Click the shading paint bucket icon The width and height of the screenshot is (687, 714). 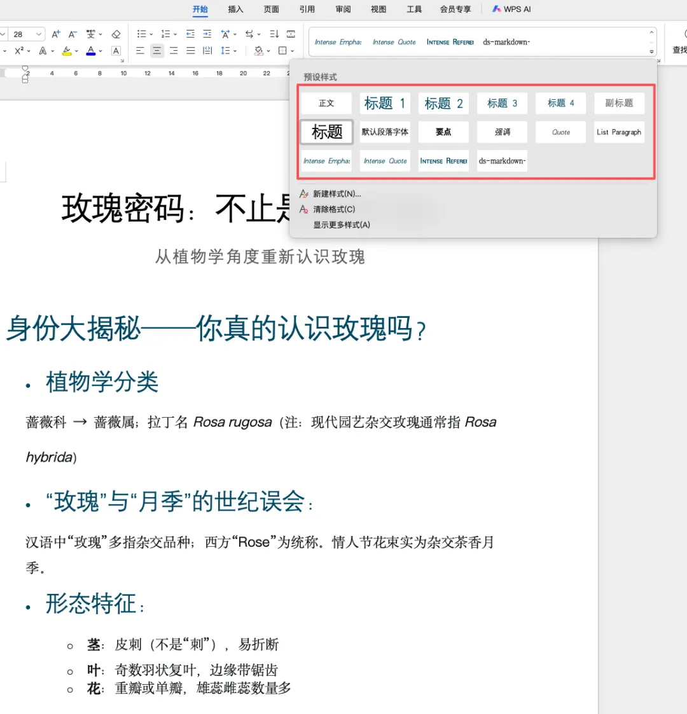(259, 50)
